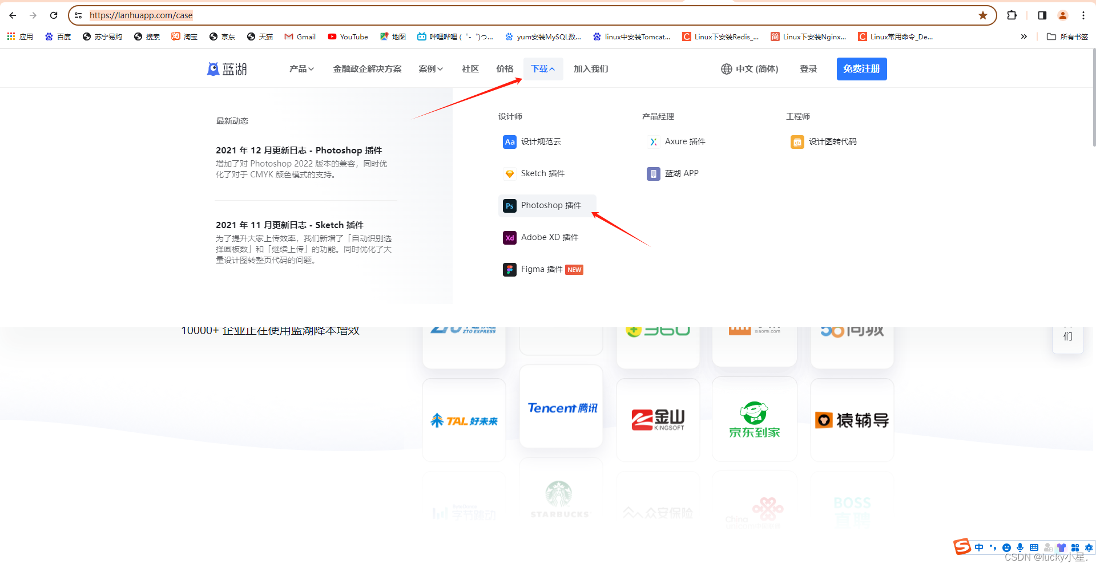Image resolution: width=1096 pixels, height=568 pixels.
Task: Click the TAL 好未来 logo card
Action: [x=464, y=420]
